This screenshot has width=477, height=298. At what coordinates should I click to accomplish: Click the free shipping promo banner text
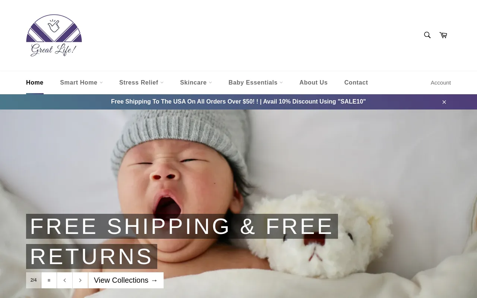238,102
